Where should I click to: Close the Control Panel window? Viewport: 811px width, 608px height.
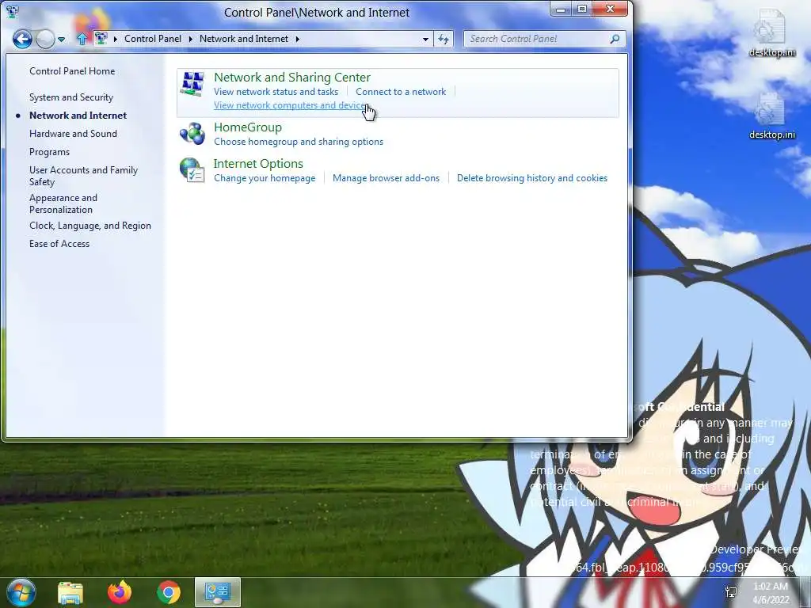(x=611, y=9)
